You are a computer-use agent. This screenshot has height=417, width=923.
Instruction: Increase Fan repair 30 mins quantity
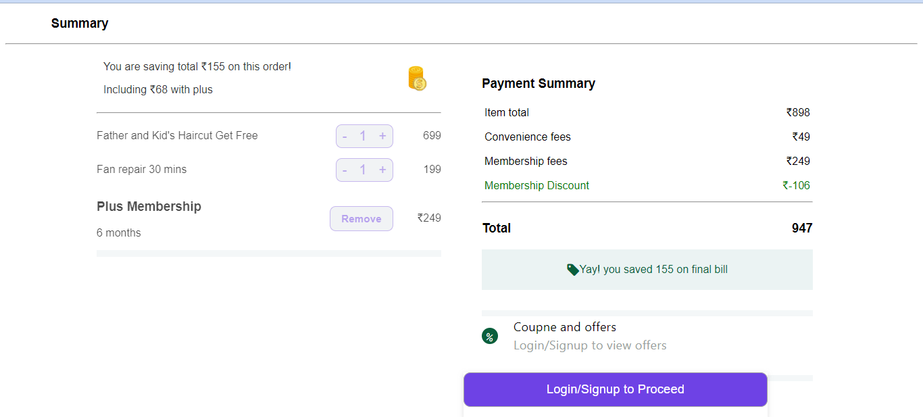[382, 170]
